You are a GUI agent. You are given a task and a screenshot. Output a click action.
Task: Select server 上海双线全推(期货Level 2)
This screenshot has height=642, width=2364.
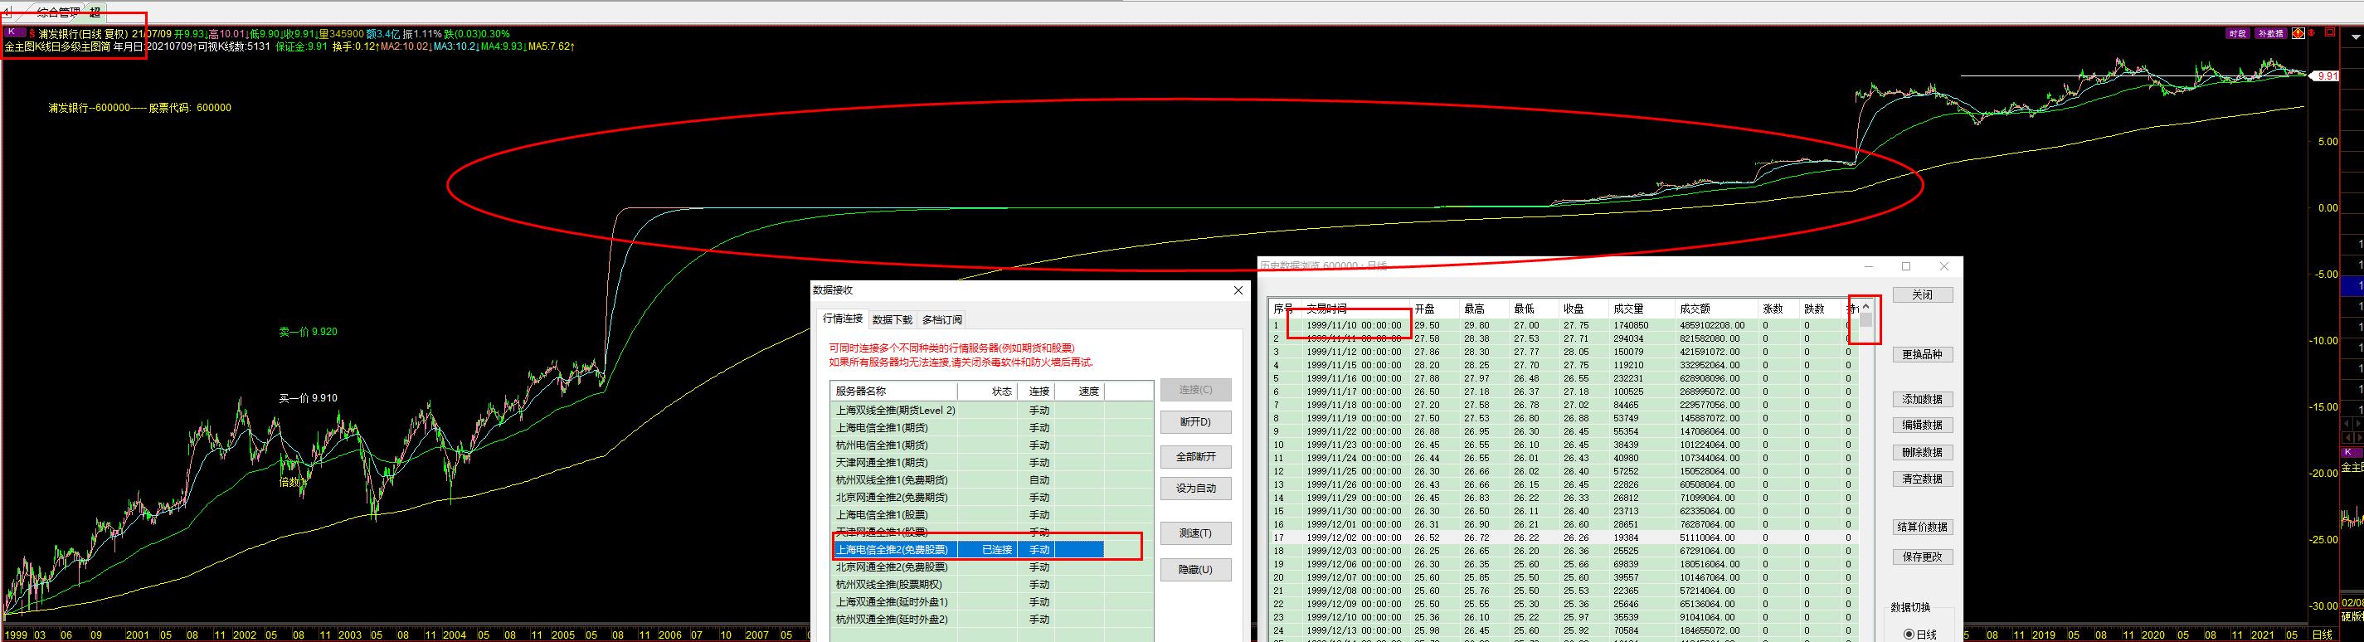991,410
